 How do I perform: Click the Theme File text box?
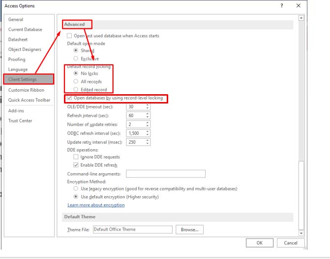coord(133,230)
